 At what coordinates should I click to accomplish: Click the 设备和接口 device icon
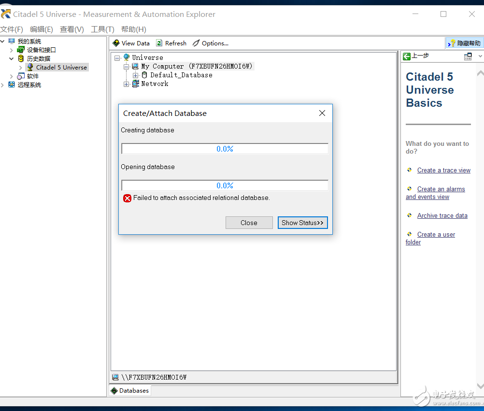pyautogui.click(x=21, y=50)
